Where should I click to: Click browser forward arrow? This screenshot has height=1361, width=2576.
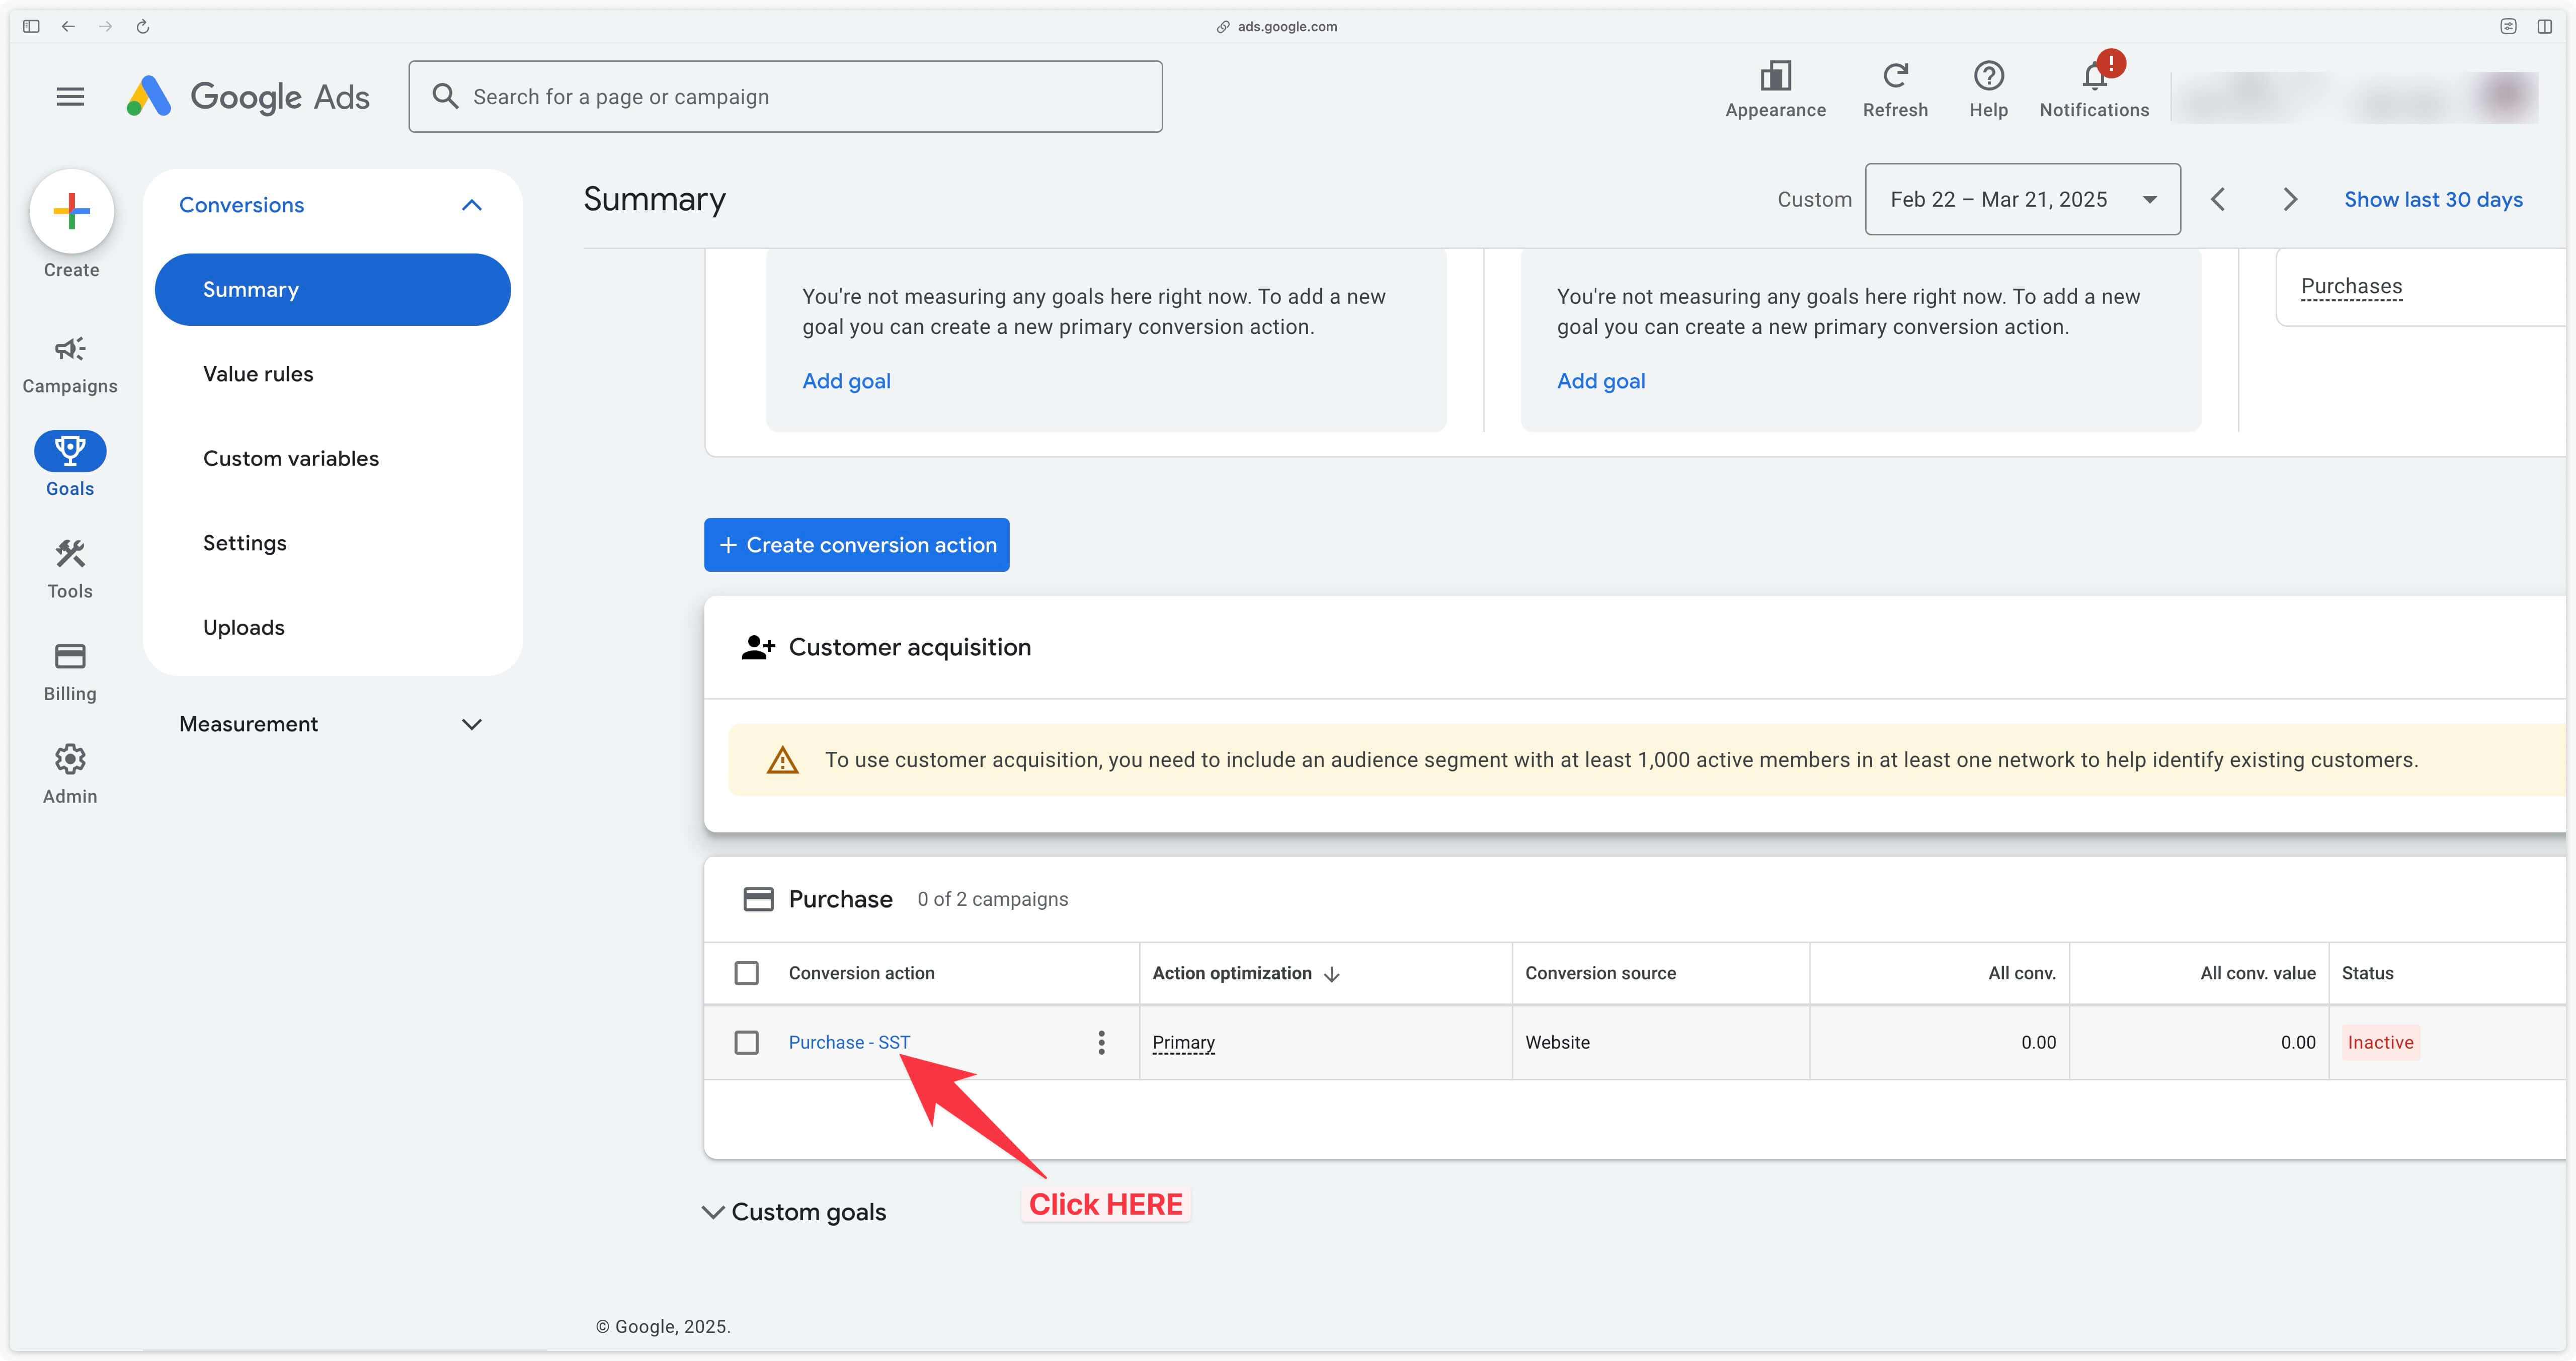click(105, 26)
